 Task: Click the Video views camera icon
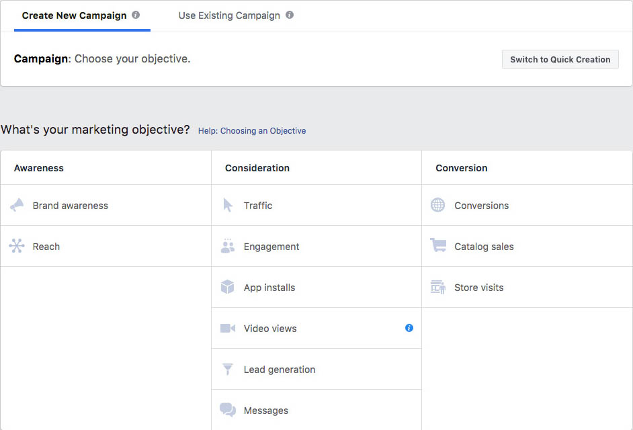click(228, 329)
